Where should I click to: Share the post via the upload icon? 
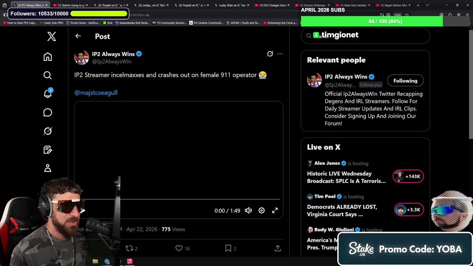tap(278, 248)
